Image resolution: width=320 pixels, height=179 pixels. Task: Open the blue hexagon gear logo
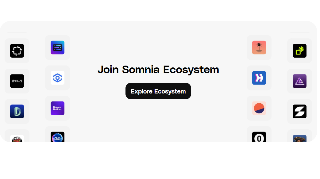57,78
